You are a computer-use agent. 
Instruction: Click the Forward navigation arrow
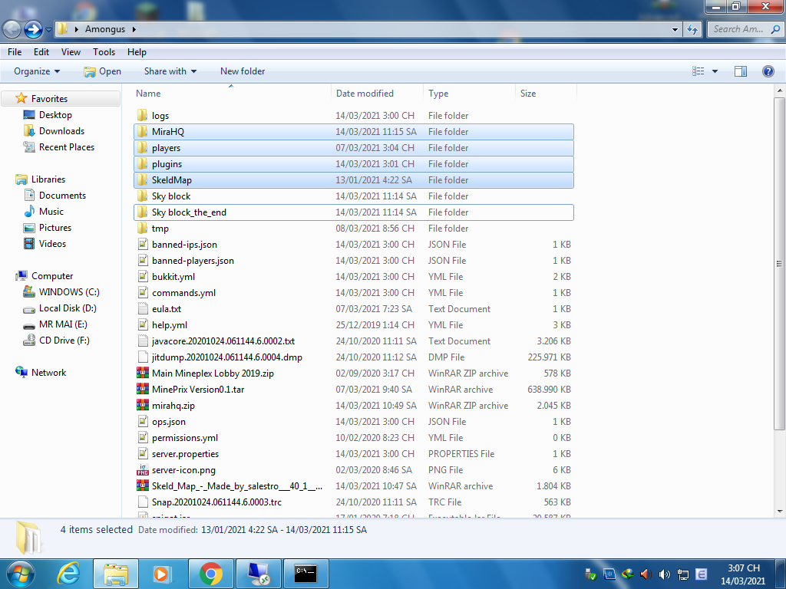pyautogui.click(x=34, y=30)
